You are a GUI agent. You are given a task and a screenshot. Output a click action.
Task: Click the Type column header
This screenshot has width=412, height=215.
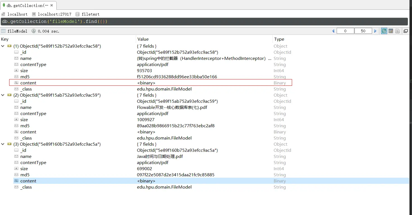(x=279, y=39)
